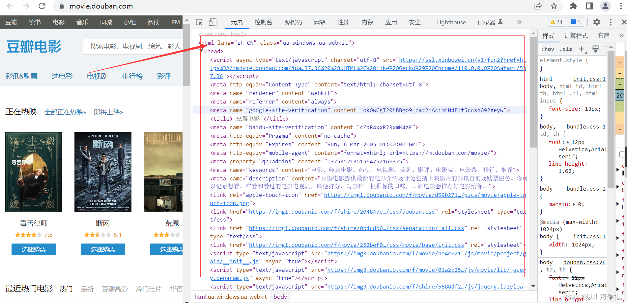627x303 pixels.
Task: Open the 应用 Application tab
Action: pyautogui.click(x=391, y=22)
